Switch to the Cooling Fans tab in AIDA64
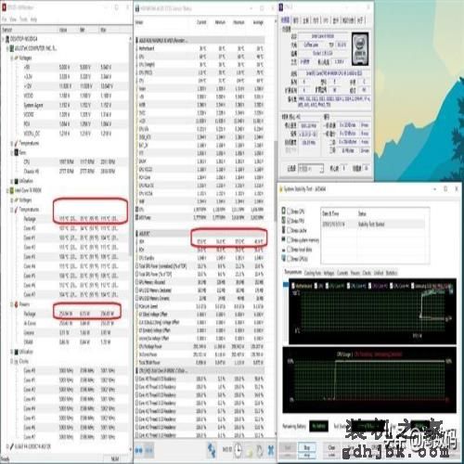Screen dimensions: 464x464 [313, 273]
